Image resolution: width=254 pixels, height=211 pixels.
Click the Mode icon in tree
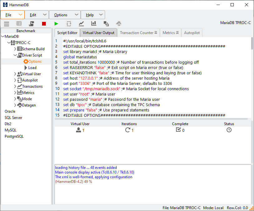click(19, 99)
